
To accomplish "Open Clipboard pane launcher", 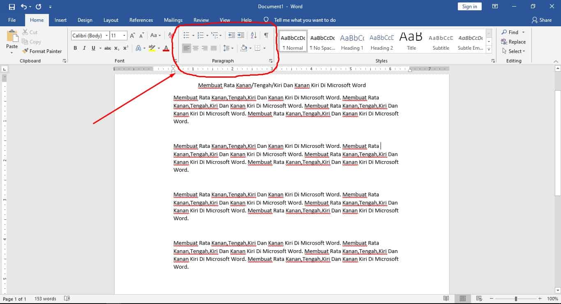I will (65, 61).
